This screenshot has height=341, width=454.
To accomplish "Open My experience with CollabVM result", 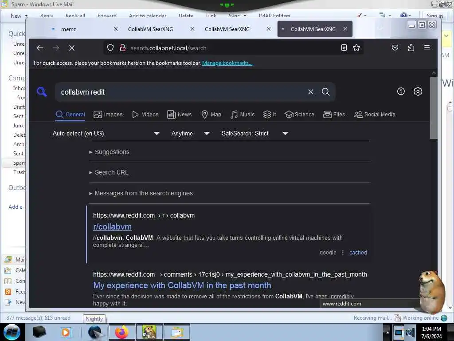I will pos(182,285).
